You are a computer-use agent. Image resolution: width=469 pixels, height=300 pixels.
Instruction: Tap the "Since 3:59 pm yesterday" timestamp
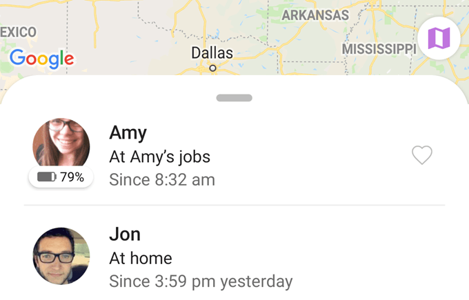pyautogui.click(x=201, y=281)
